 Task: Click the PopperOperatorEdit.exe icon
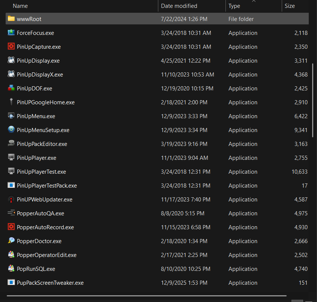click(x=11, y=254)
